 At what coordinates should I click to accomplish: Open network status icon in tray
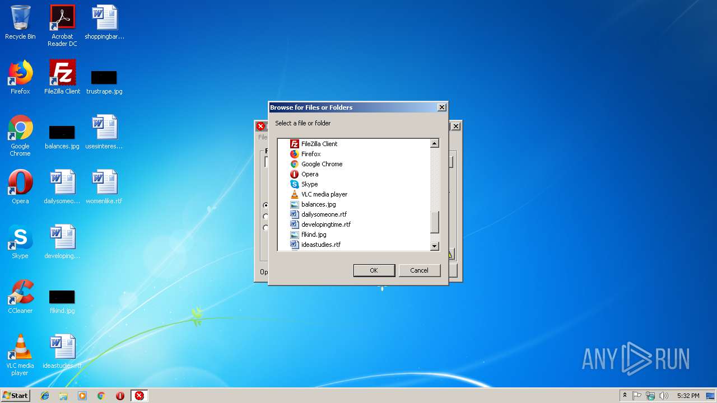650,396
